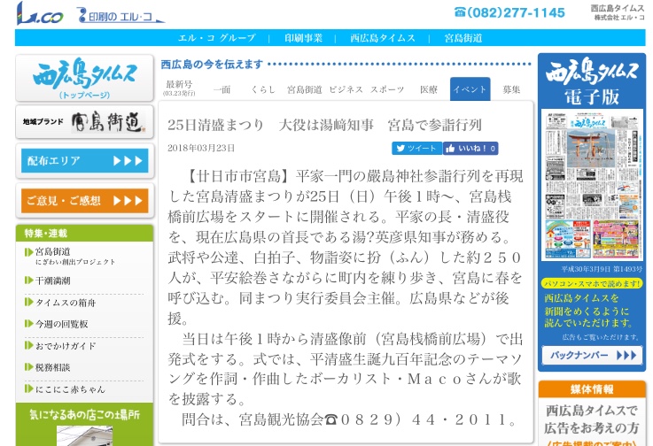Open 西広島タイムス top page logo
Viewport: 653px width, 446px height.
[84, 78]
